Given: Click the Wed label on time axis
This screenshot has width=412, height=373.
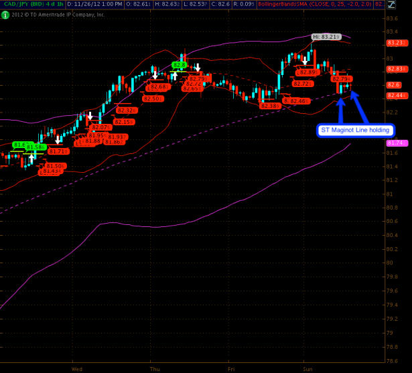Looking at the screenshot, I should point(76,368).
